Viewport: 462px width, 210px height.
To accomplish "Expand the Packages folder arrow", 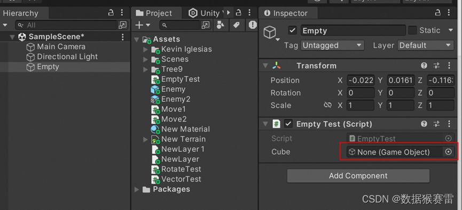I will pyautogui.click(x=137, y=190).
